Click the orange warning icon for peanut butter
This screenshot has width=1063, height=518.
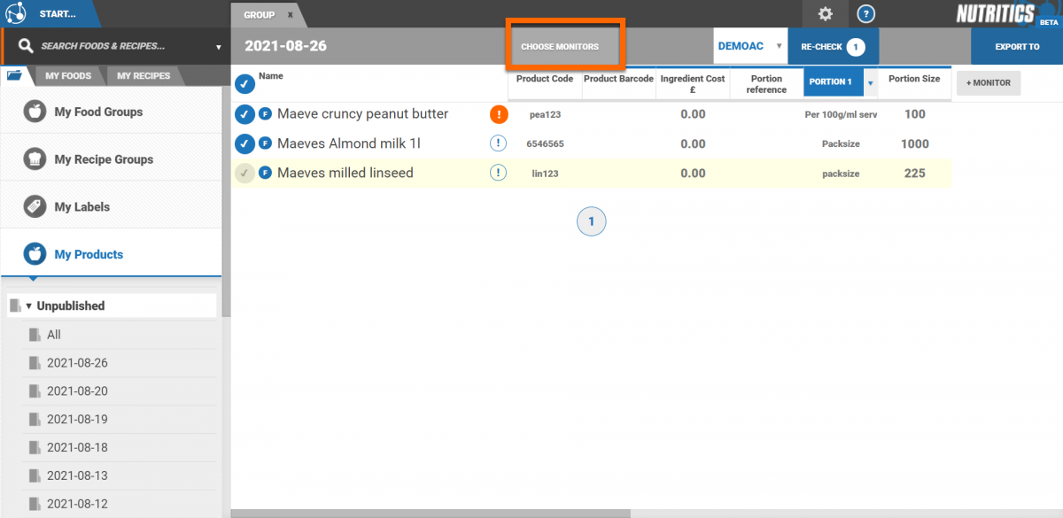pos(499,114)
